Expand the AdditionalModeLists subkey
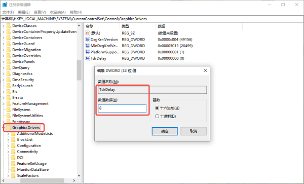 tap(8, 134)
